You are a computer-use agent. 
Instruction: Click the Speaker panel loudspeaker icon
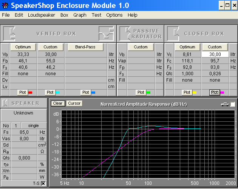coord(5,103)
